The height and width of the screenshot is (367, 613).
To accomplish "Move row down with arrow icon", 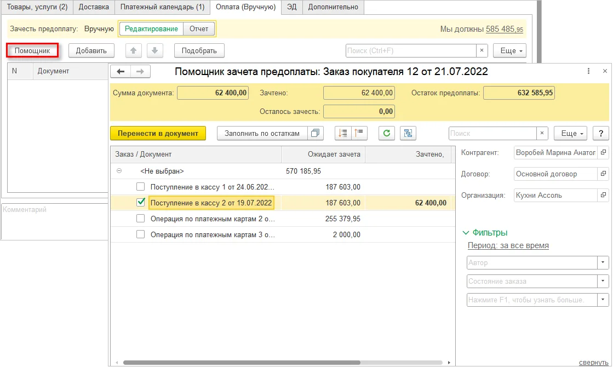I will 155,51.
